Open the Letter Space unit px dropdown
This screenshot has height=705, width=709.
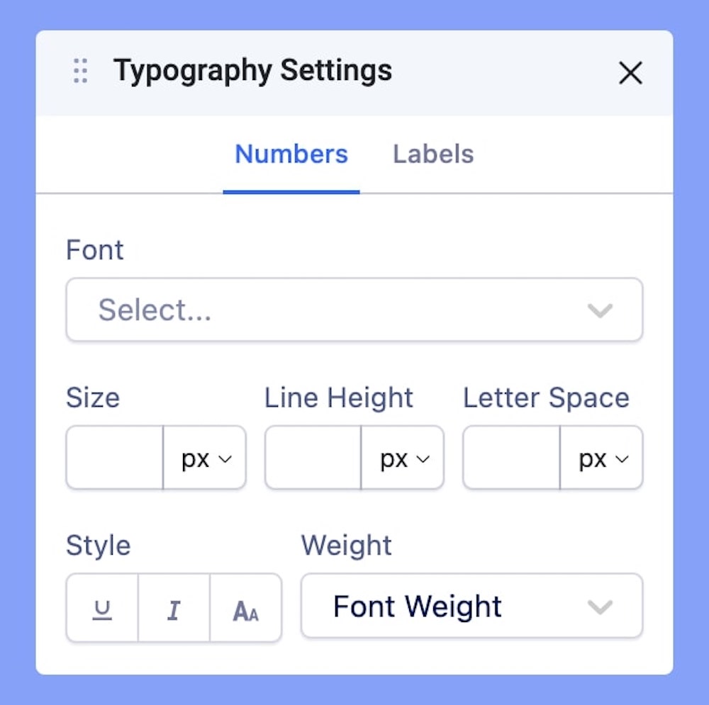[602, 458]
